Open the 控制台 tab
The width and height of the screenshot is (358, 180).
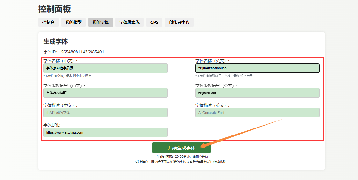[x=48, y=22]
